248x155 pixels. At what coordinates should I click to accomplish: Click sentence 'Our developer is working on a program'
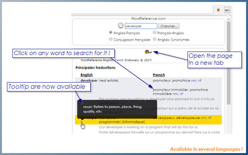tap(148, 127)
